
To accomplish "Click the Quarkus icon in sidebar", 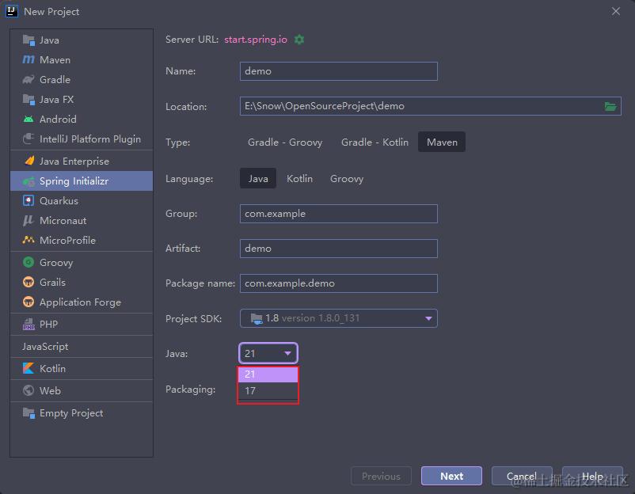I will 29,200.
